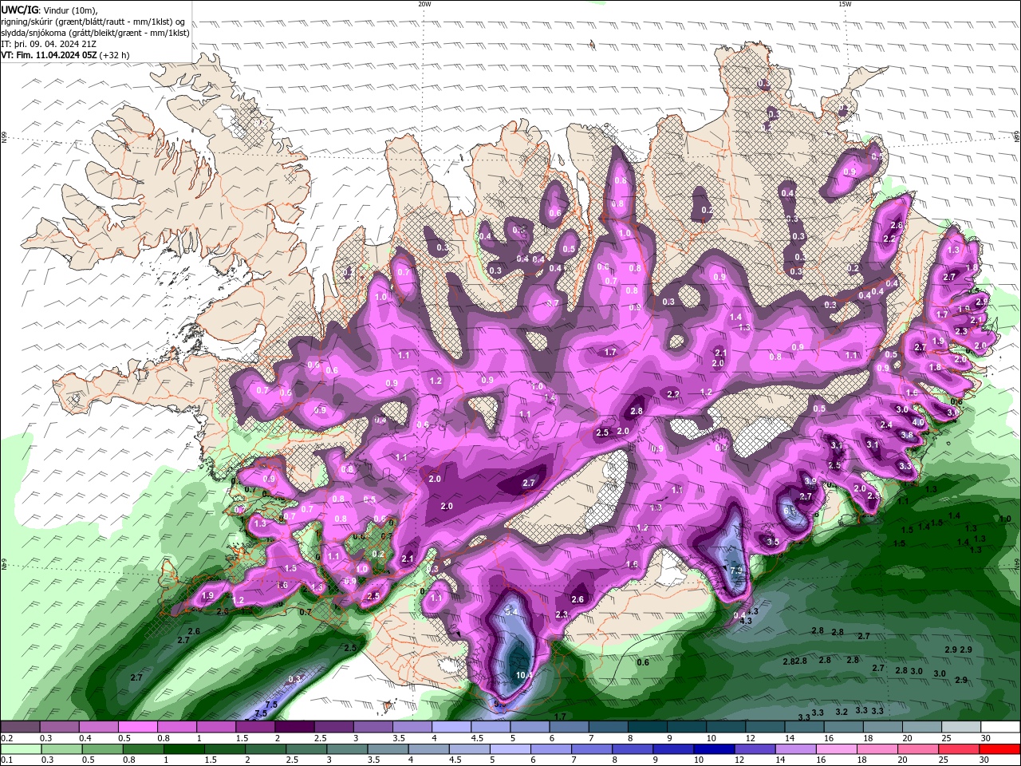
Task: Click the palest green 0.1 rain legend swatch
Action: (x=20, y=749)
